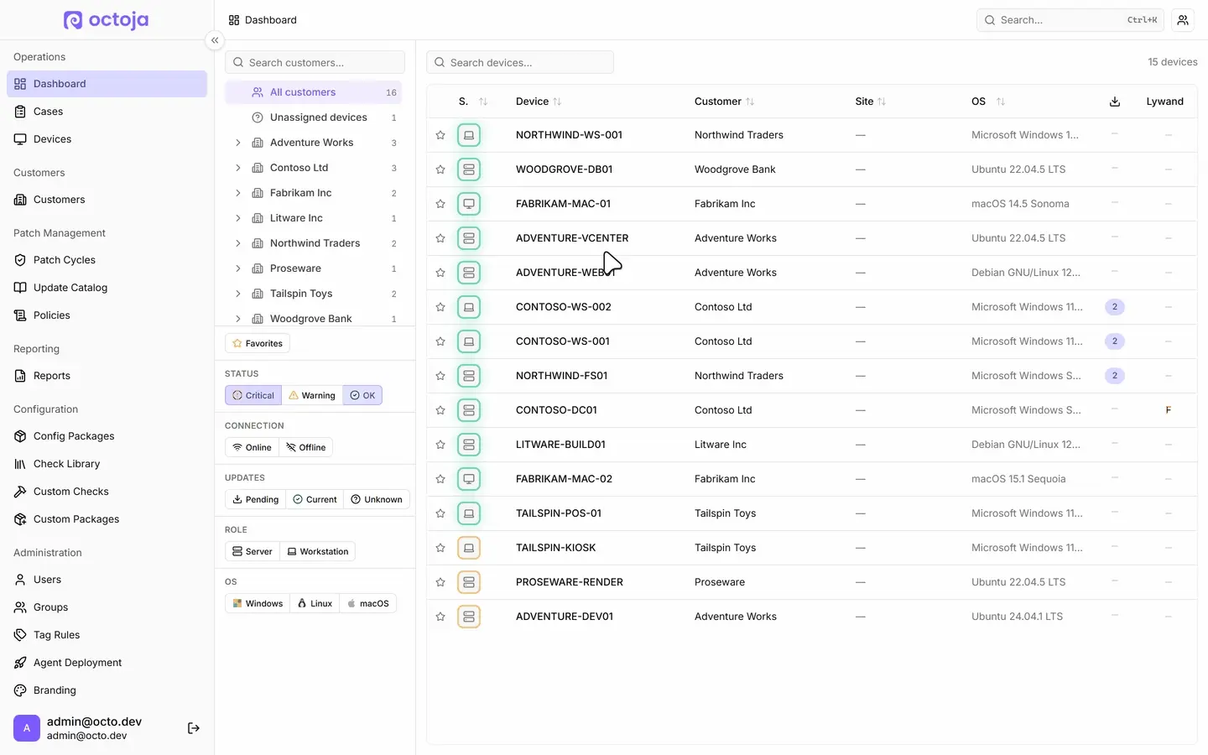Viewport: 1208px width, 755px height.
Task: Open Reports in the sidebar
Action: [107, 376]
